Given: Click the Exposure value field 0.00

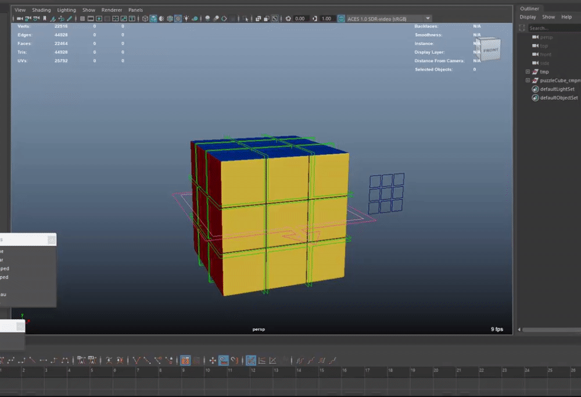Looking at the screenshot, I should 301,19.
